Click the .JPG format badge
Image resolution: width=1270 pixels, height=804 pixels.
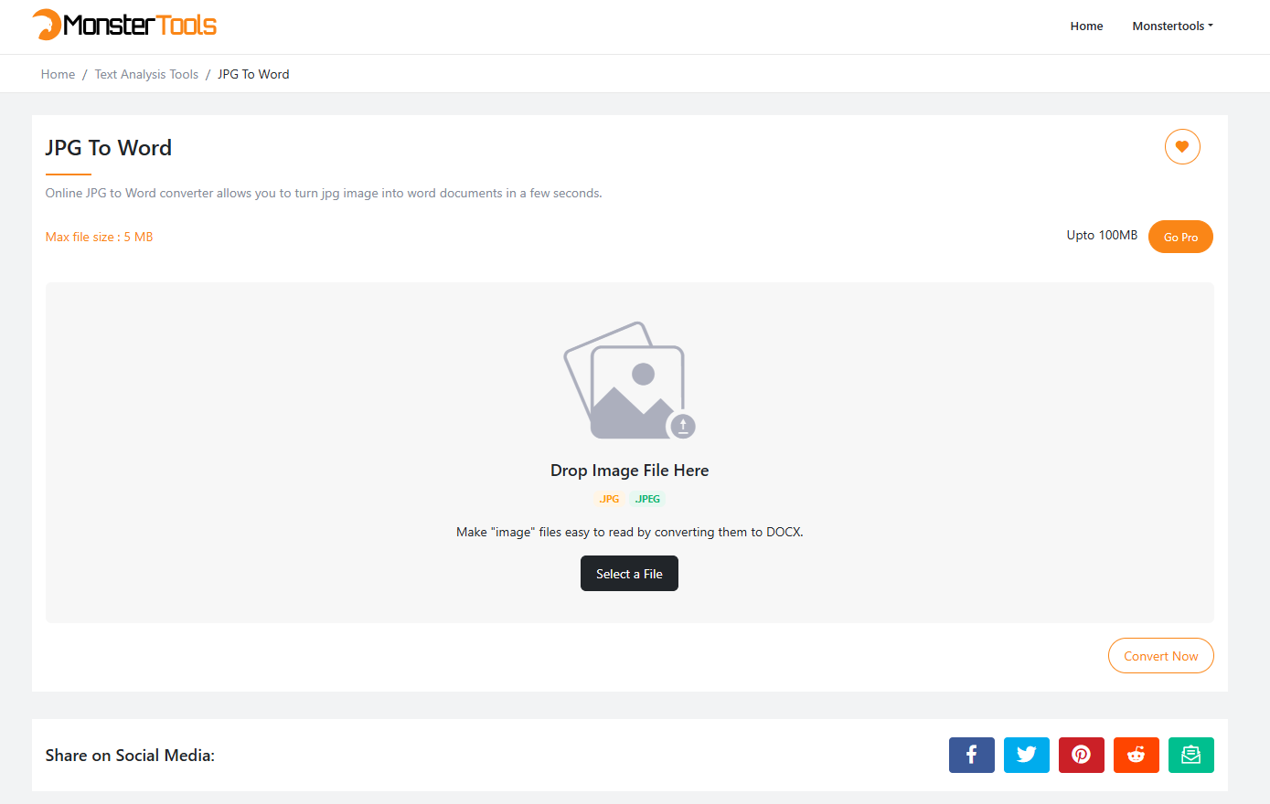point(609,499)
